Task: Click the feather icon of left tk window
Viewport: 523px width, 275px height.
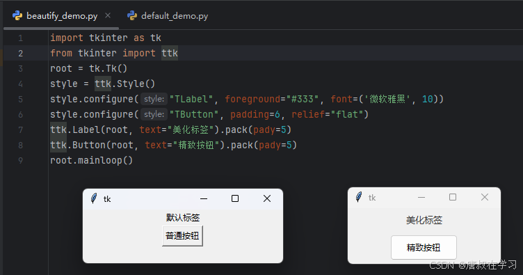Action: [94, 198]
